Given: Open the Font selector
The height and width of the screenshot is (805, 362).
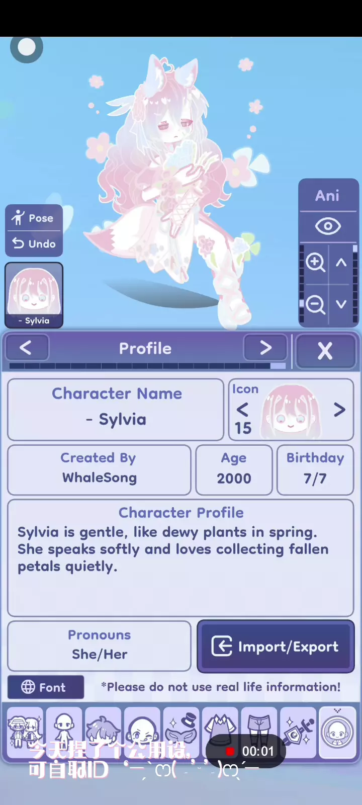Looking at the screenshot, I should 46,687.
